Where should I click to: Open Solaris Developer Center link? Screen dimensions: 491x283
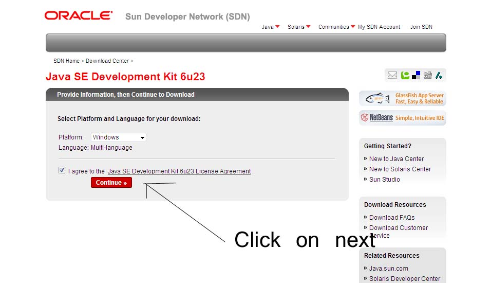pos(405,278)
